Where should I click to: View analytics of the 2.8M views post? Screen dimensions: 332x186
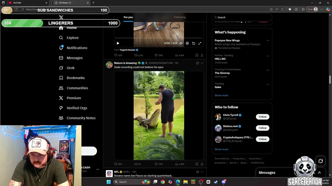pos(179,164)
